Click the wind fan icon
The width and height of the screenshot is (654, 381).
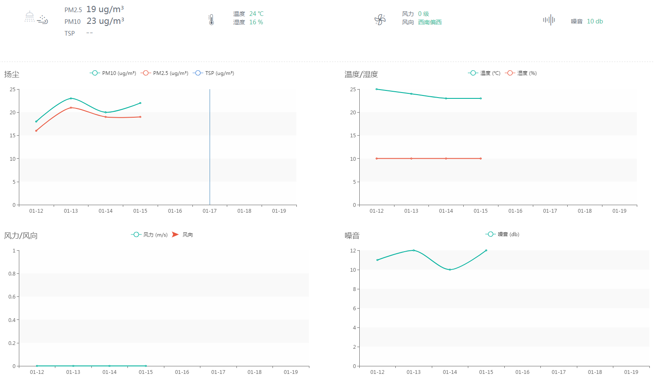pos(380,20)
